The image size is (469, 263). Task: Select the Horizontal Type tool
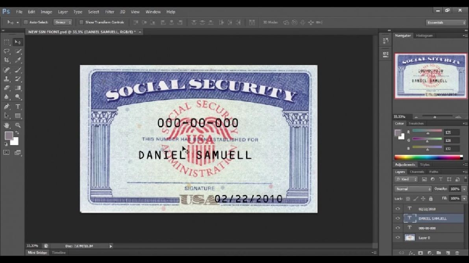18,107
